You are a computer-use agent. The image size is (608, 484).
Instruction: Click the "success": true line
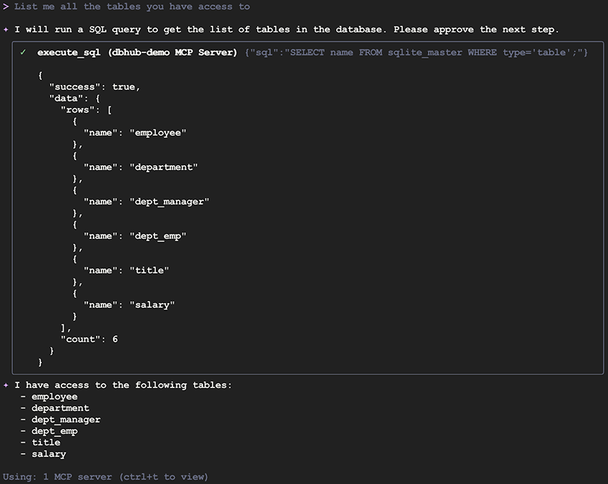(x=94, y=87)
